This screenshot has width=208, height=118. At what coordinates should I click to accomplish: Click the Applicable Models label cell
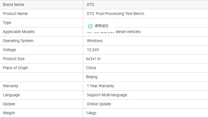click(x=19, y=32)
